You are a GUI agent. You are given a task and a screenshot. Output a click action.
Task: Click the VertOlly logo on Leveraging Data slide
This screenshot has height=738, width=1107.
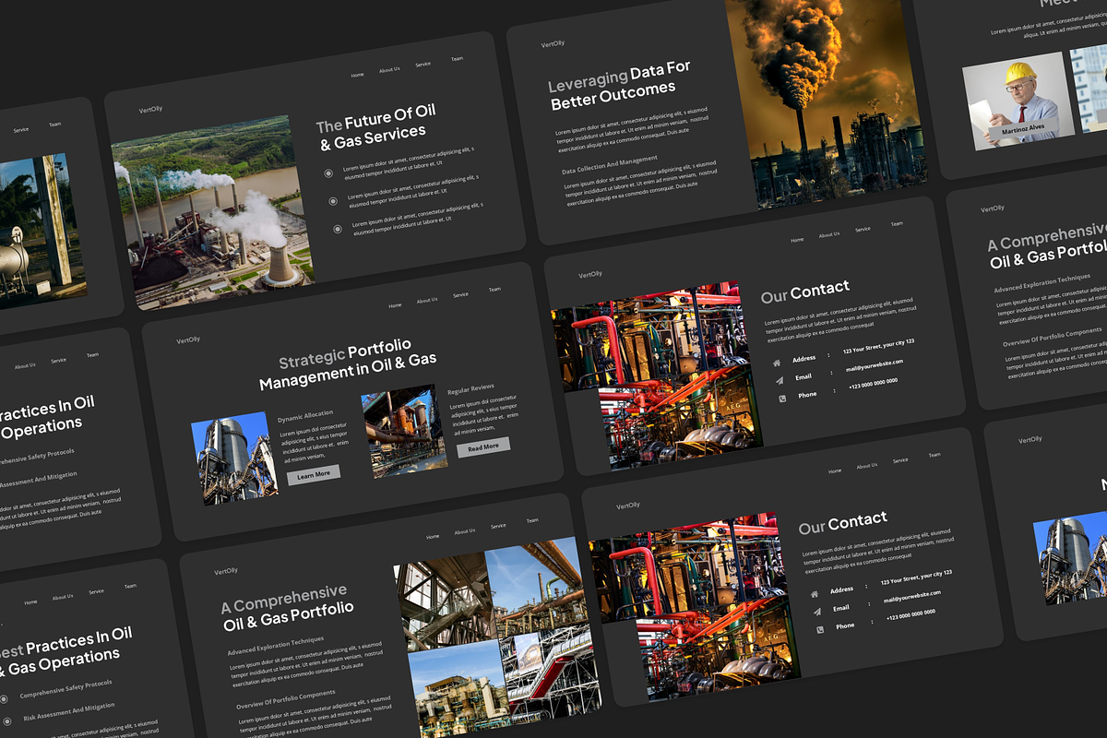tap(553, 43)
